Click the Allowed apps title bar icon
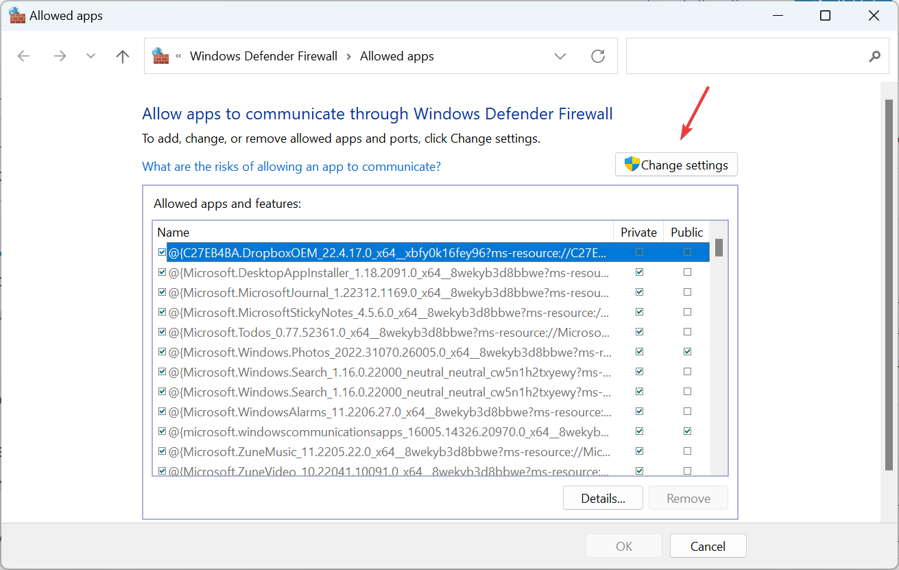899x570 pixels. tap(17, 15)
